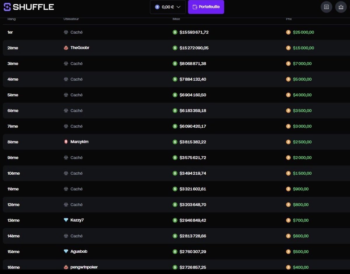Click the diamond badge next to Kazzy7

66,220
